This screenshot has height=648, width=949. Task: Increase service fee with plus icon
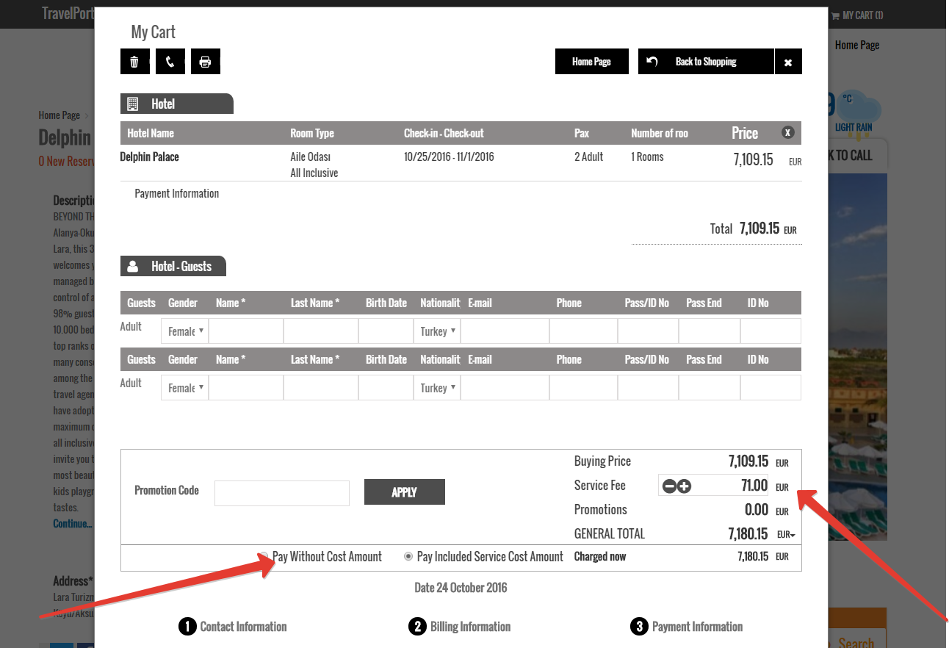[x=685, y=486]
